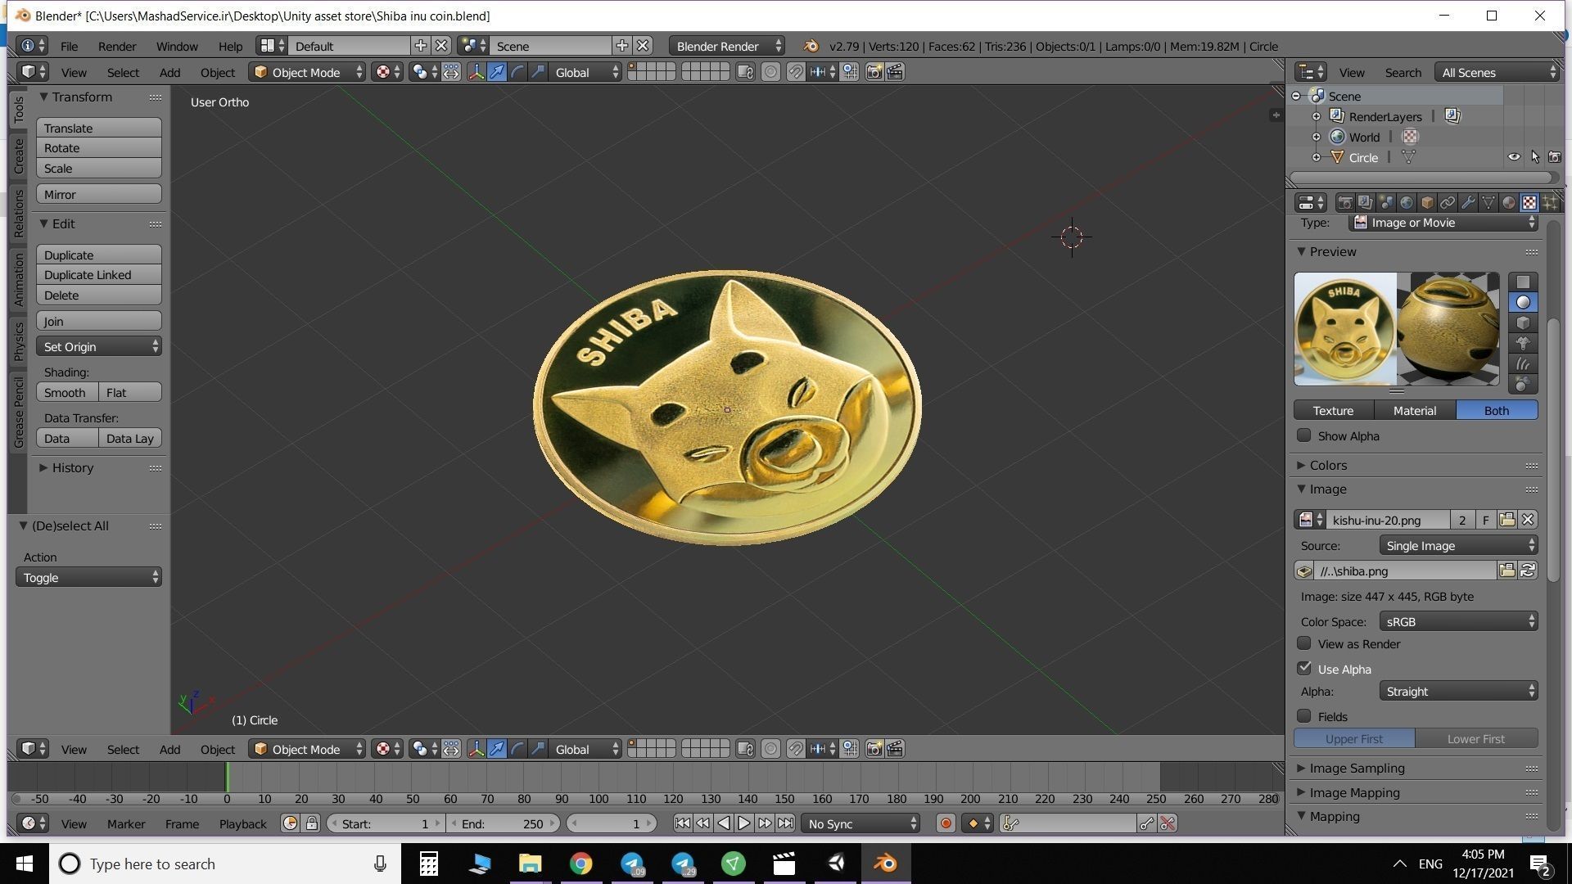Click the Data Lay transfer button

tap(130, 438)
